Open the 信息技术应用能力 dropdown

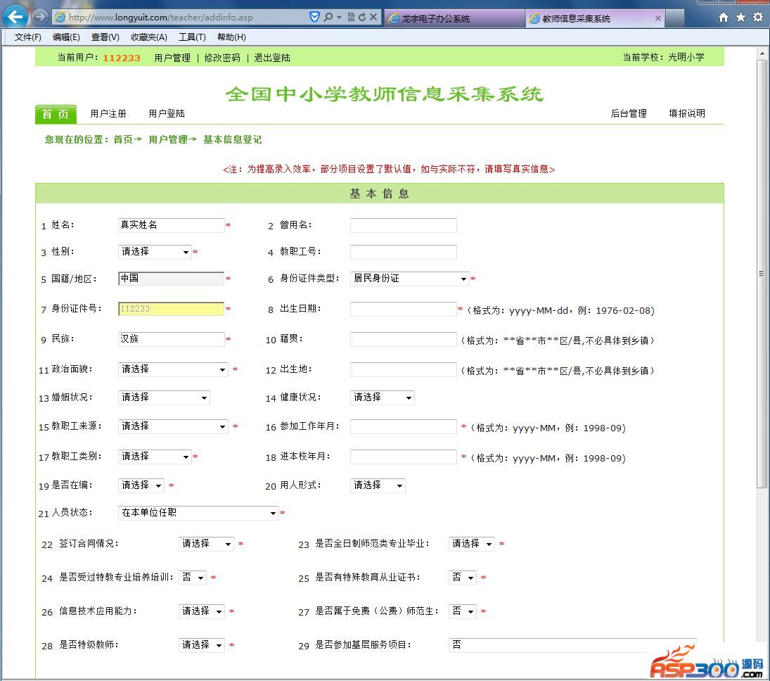pos(201,612)
